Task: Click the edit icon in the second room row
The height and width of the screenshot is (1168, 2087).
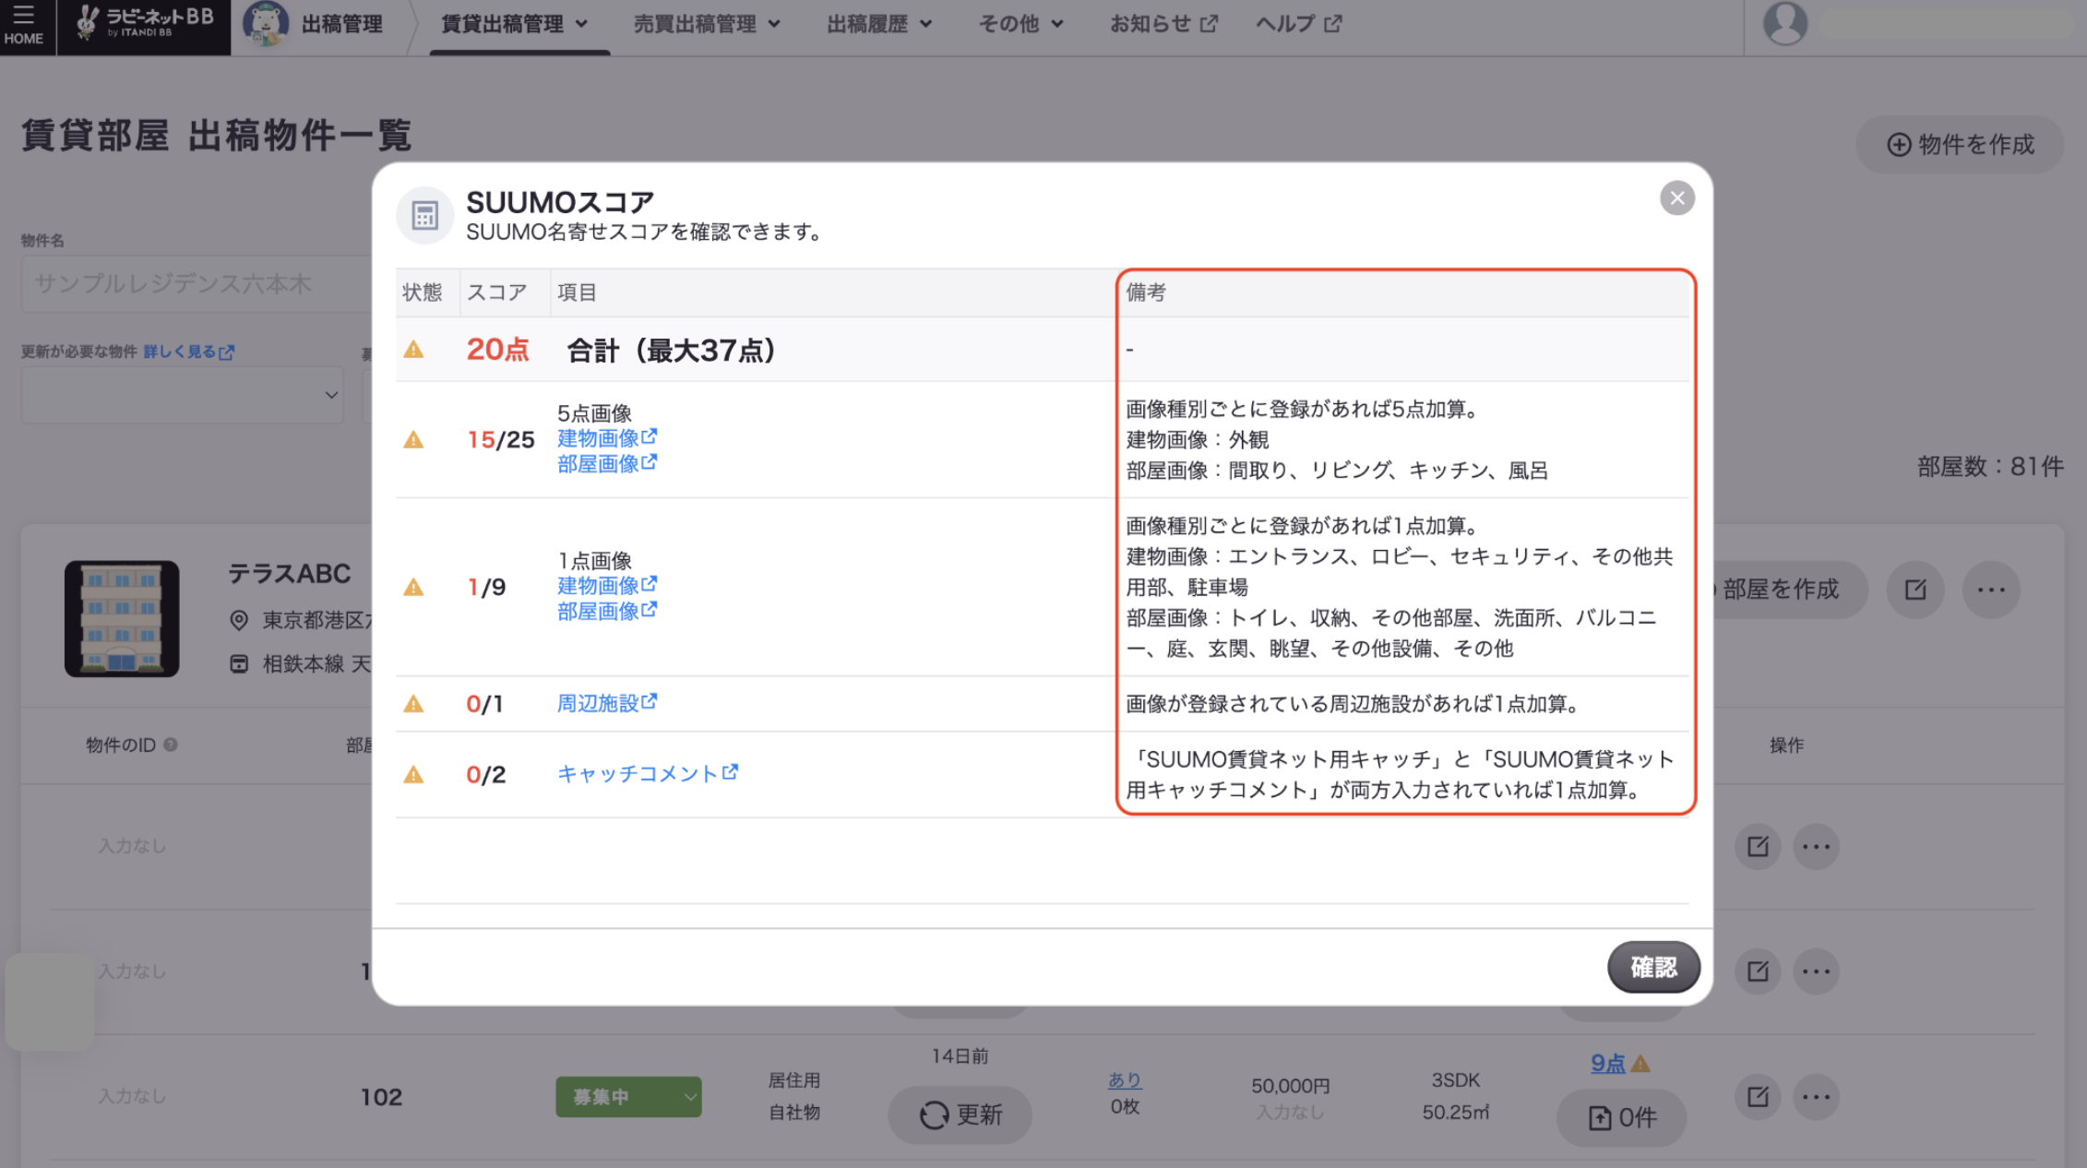Action: 1758,971
